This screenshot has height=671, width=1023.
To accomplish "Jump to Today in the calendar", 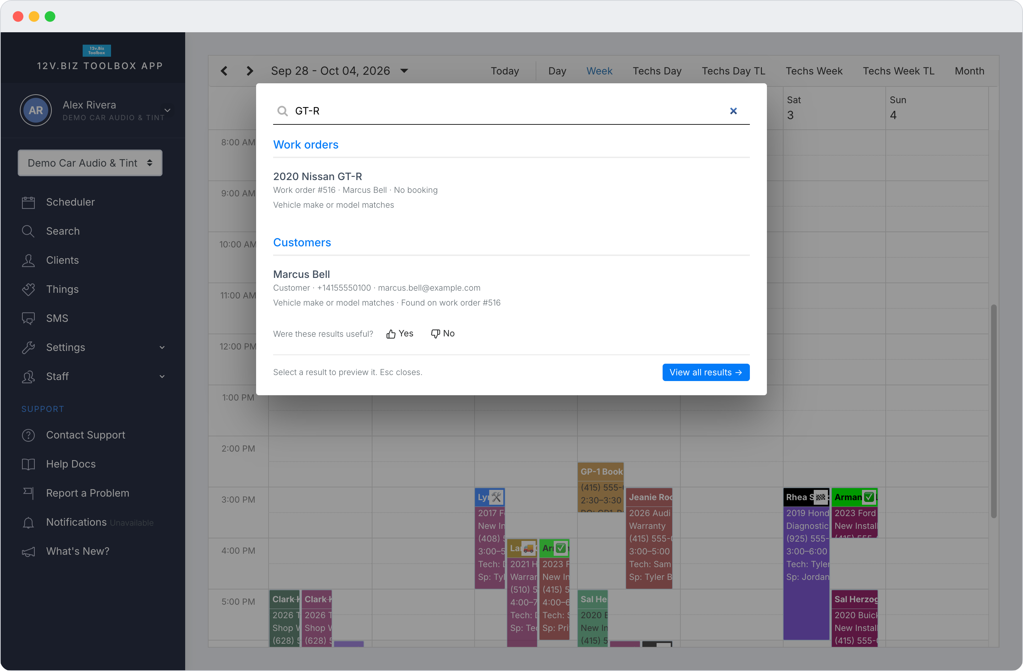I will tap(505, 71).
